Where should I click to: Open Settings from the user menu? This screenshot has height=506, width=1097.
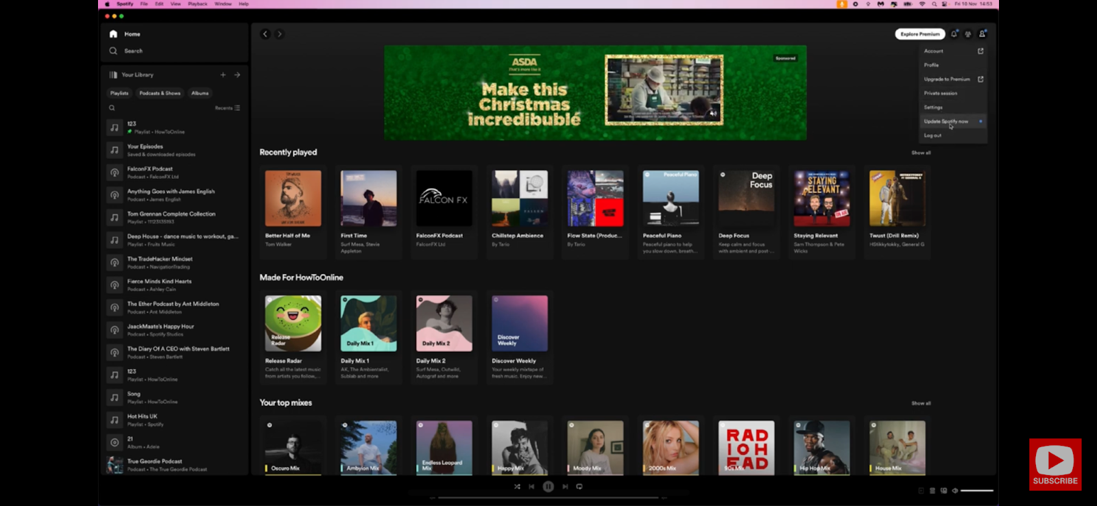pyautogui.click(x=953, y=107)
